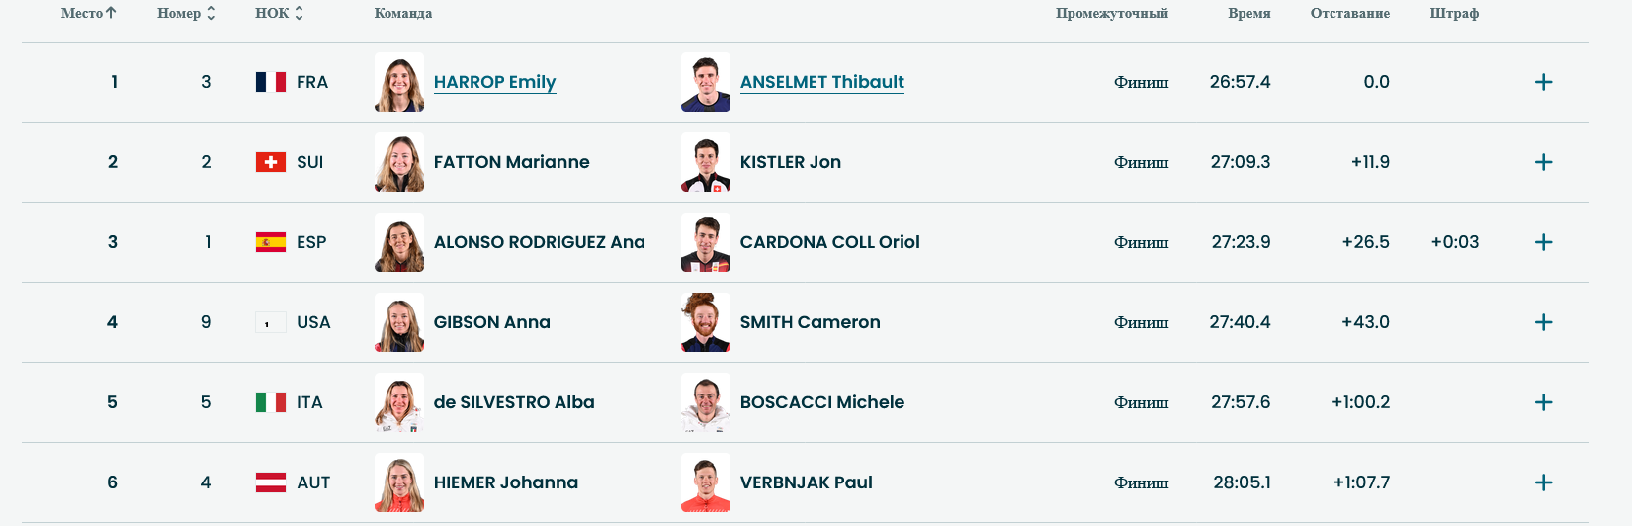Click BOSCACCI Michele's photo thumbnail
Viewport: 1632px width, 526px height.
pos(706,402)
